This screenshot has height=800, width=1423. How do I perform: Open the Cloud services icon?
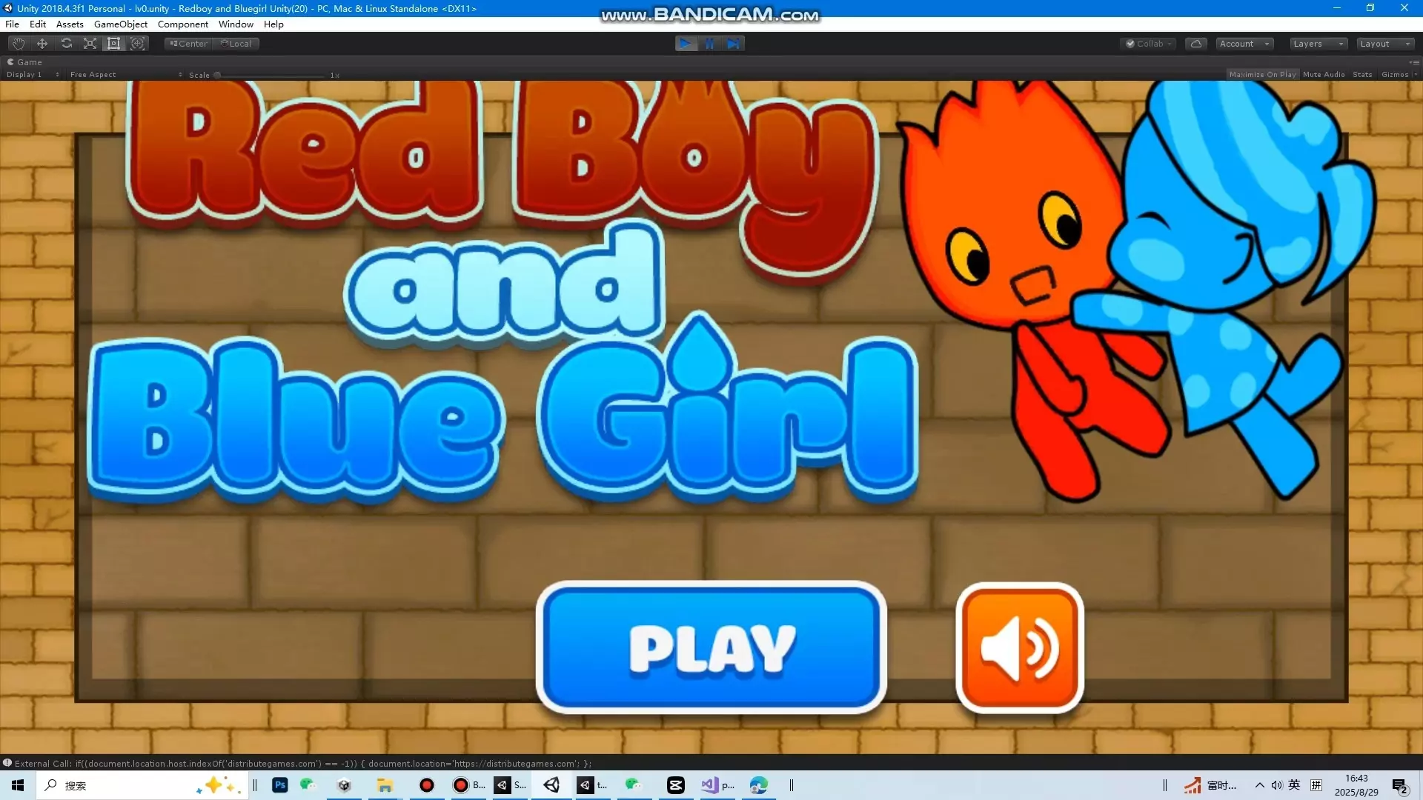tap(1195, 44)
